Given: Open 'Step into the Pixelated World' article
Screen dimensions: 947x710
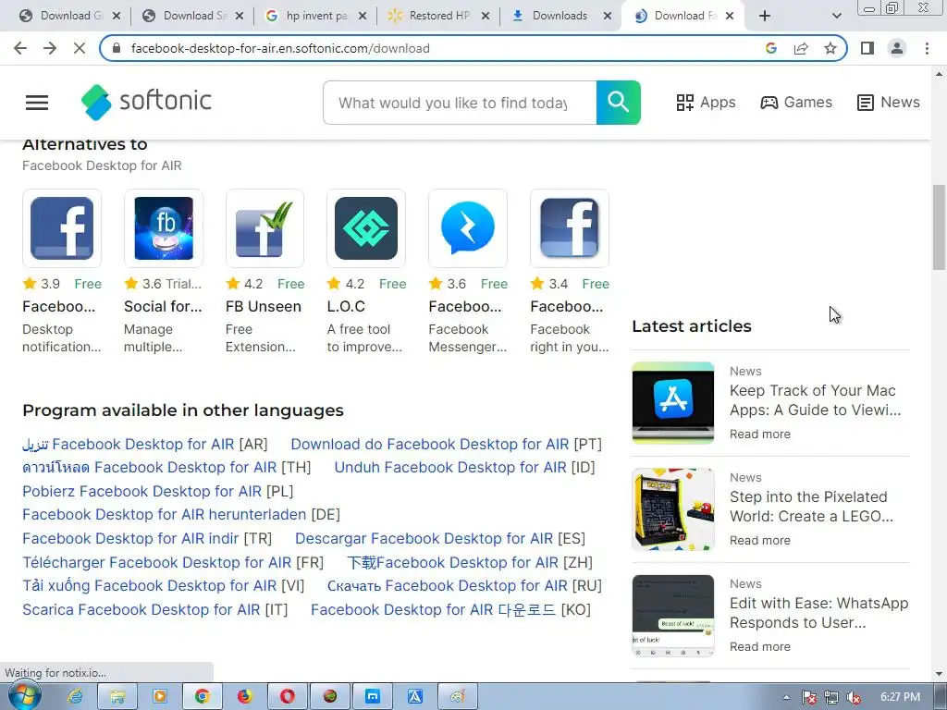Looking at the screenshot, I should [811, 507].
